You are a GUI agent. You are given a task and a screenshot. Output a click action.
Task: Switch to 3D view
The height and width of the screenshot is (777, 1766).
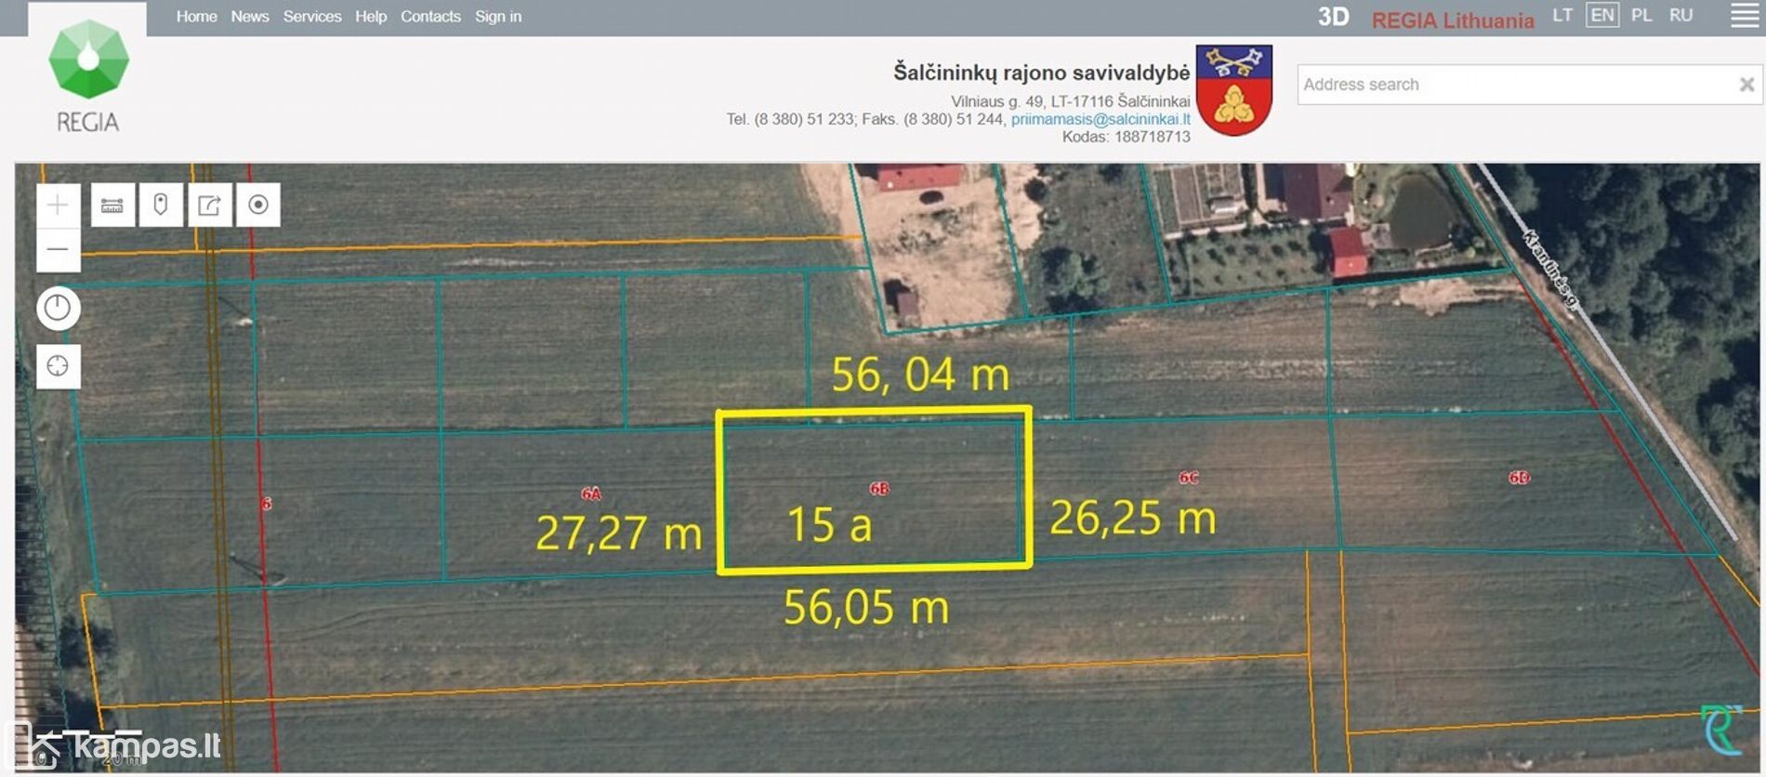click(1333, 17)
